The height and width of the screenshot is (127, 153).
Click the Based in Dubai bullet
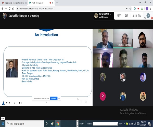(27, 82)
